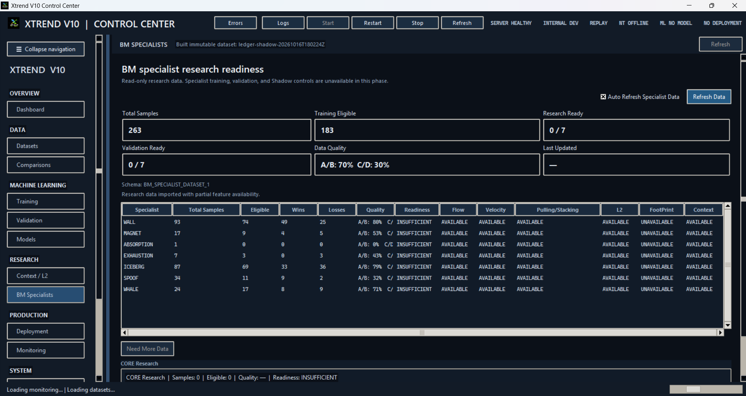This screenshot has height=396, width=746.
Task: Click the Start server button
Action: [x=328, y=23]
